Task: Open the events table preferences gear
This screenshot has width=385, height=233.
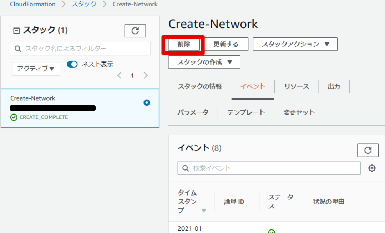Action: pos(372,168)
